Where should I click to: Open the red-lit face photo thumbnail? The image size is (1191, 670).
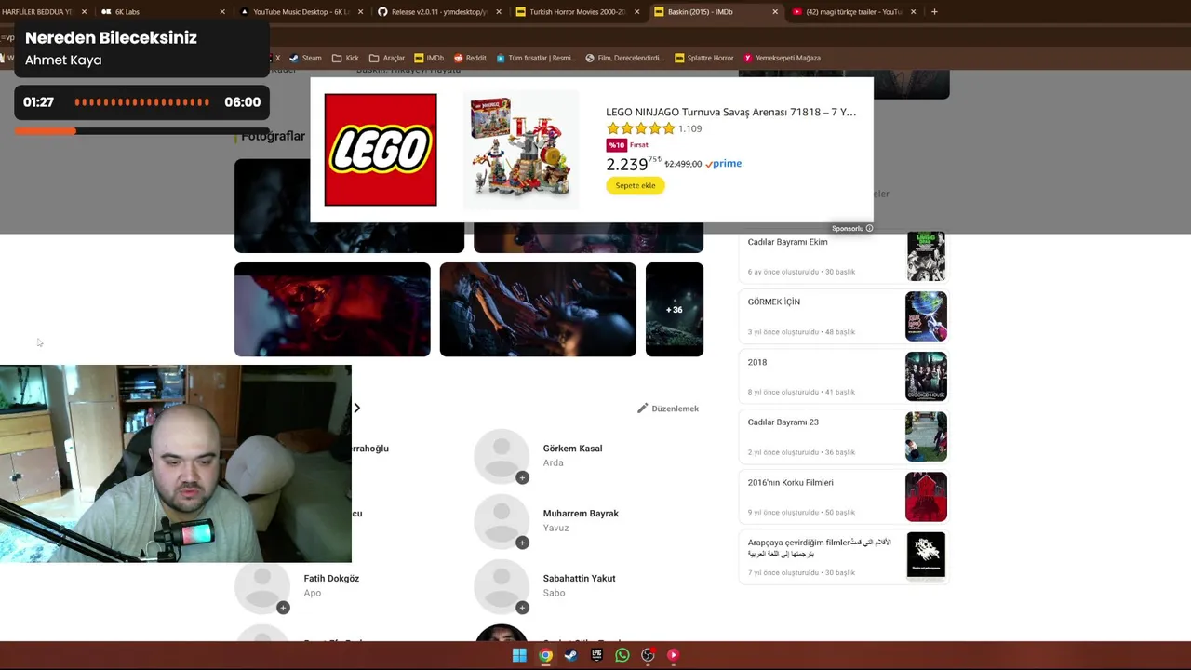click(332, 309)
